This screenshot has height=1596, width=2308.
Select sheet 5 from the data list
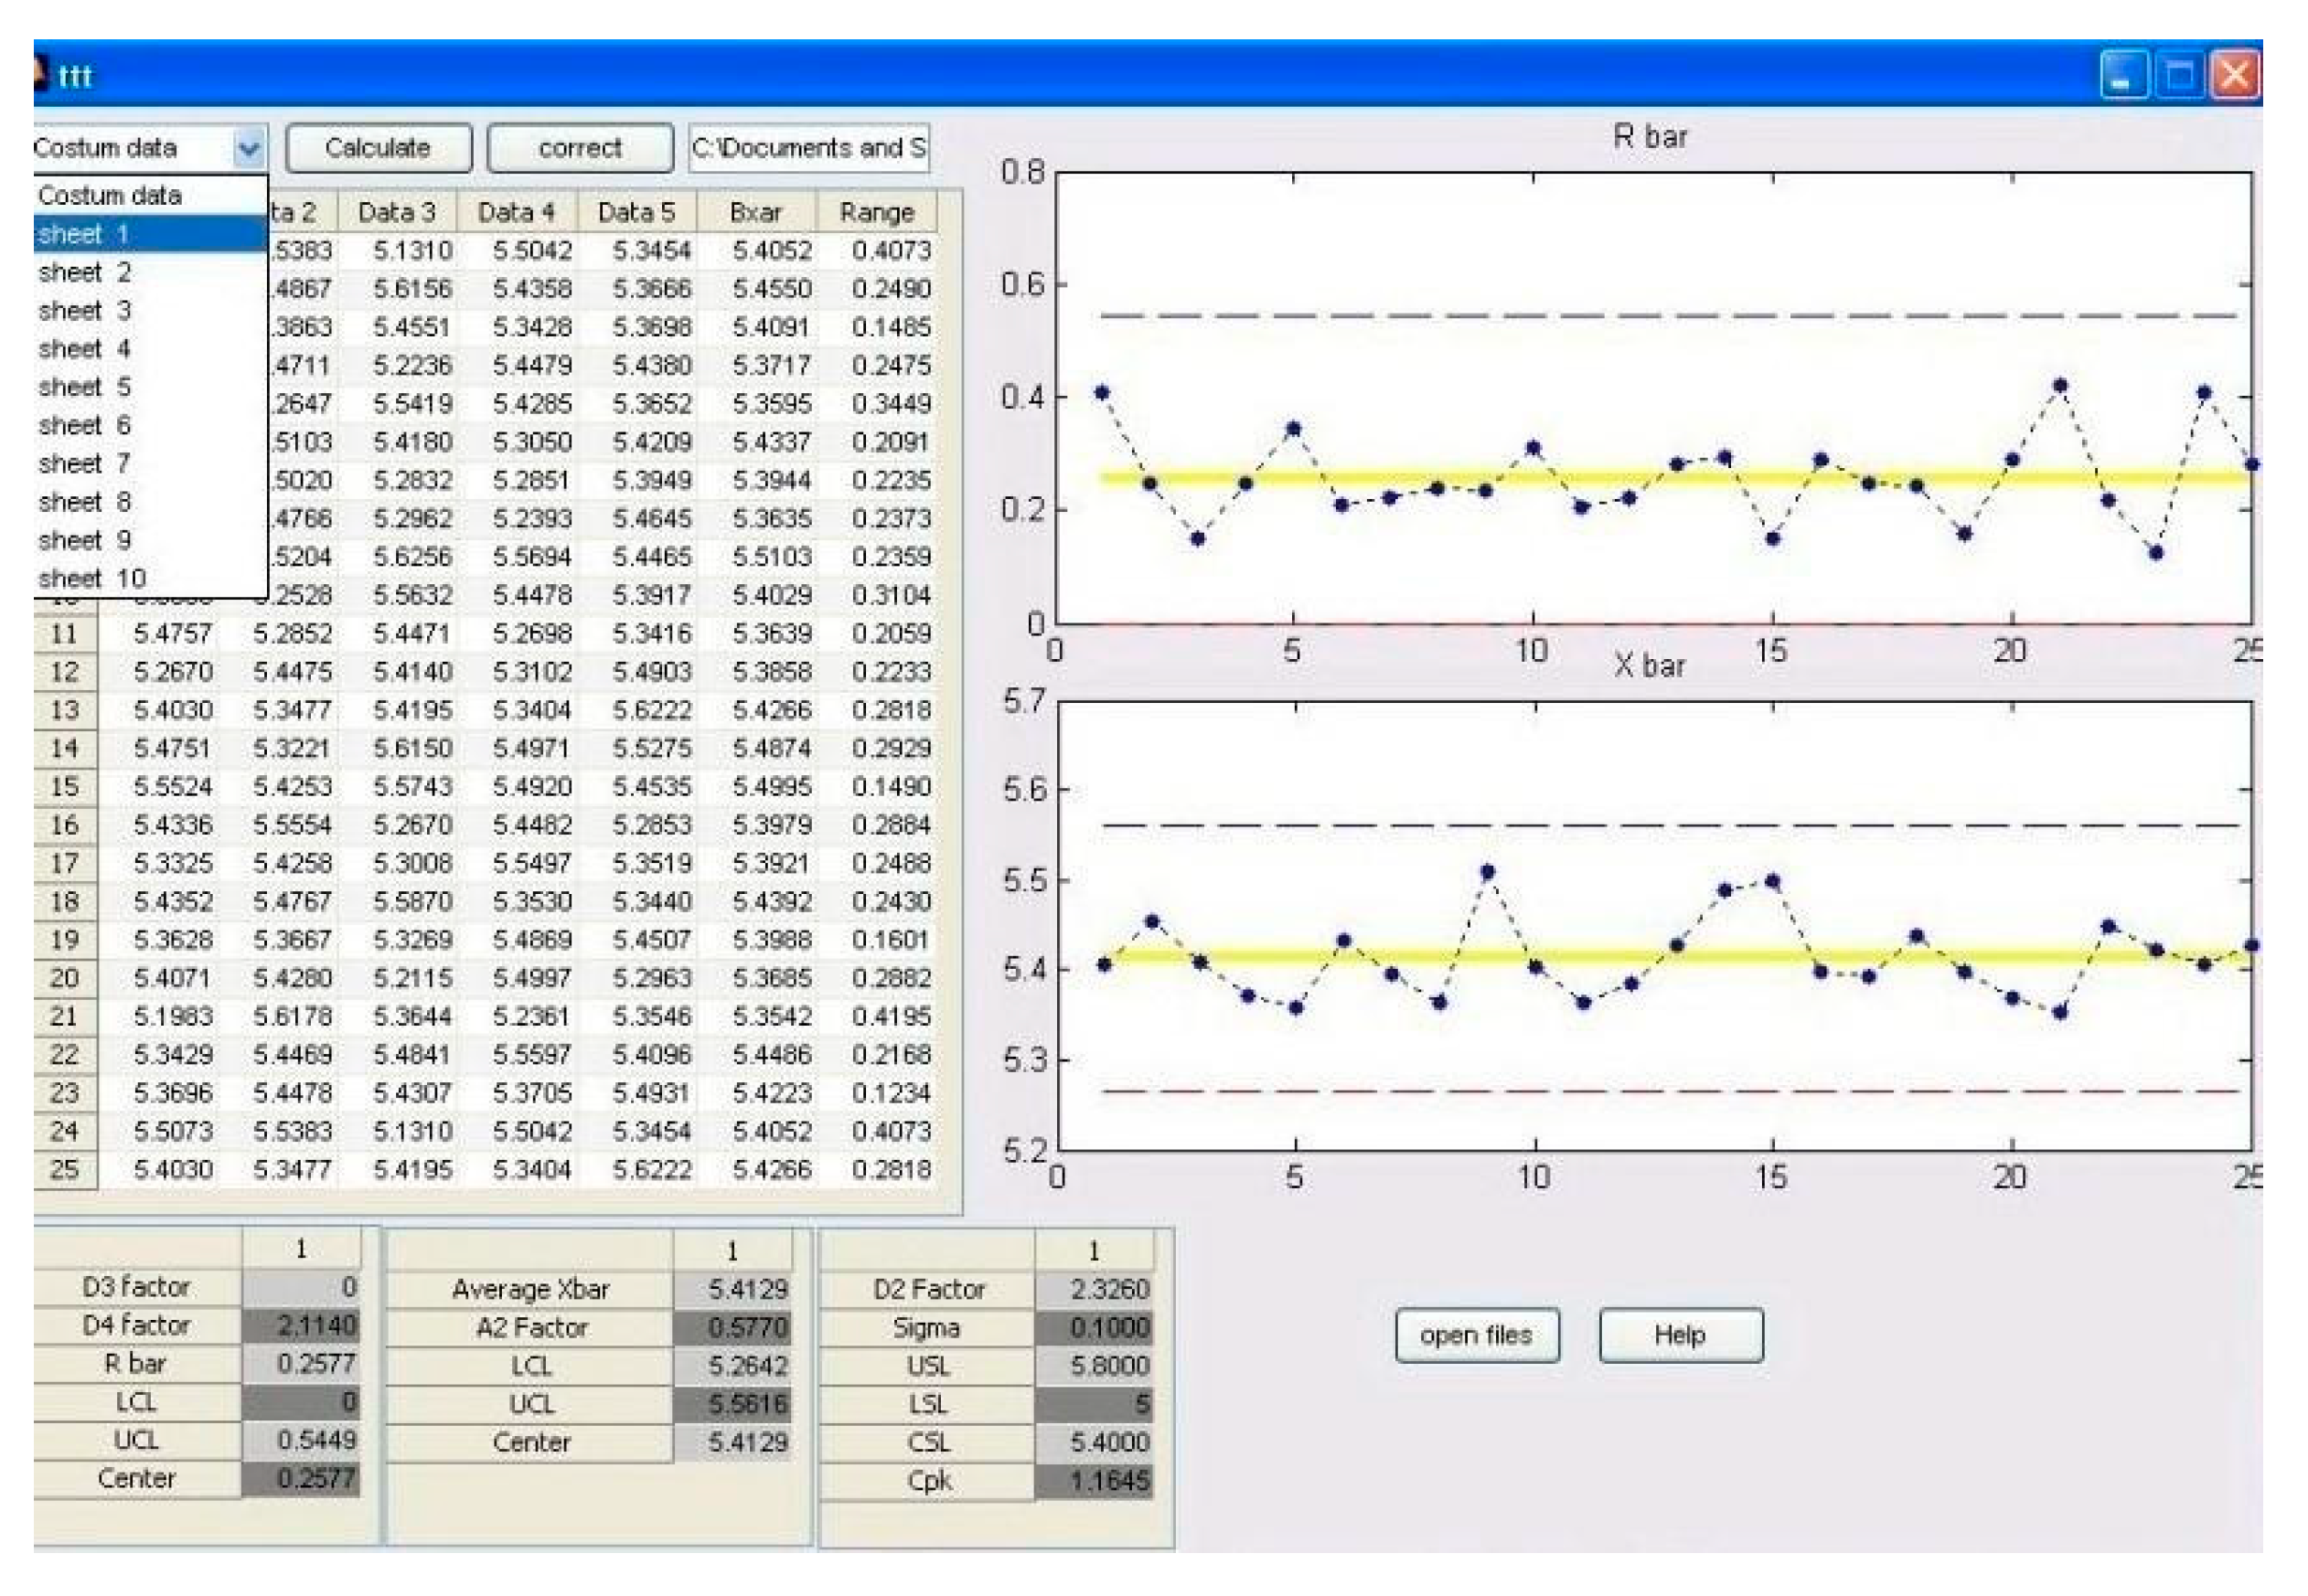coord(85,386)
